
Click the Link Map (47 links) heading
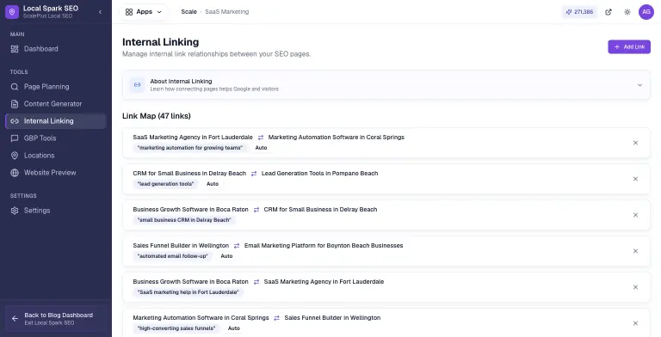coord(157,116)
